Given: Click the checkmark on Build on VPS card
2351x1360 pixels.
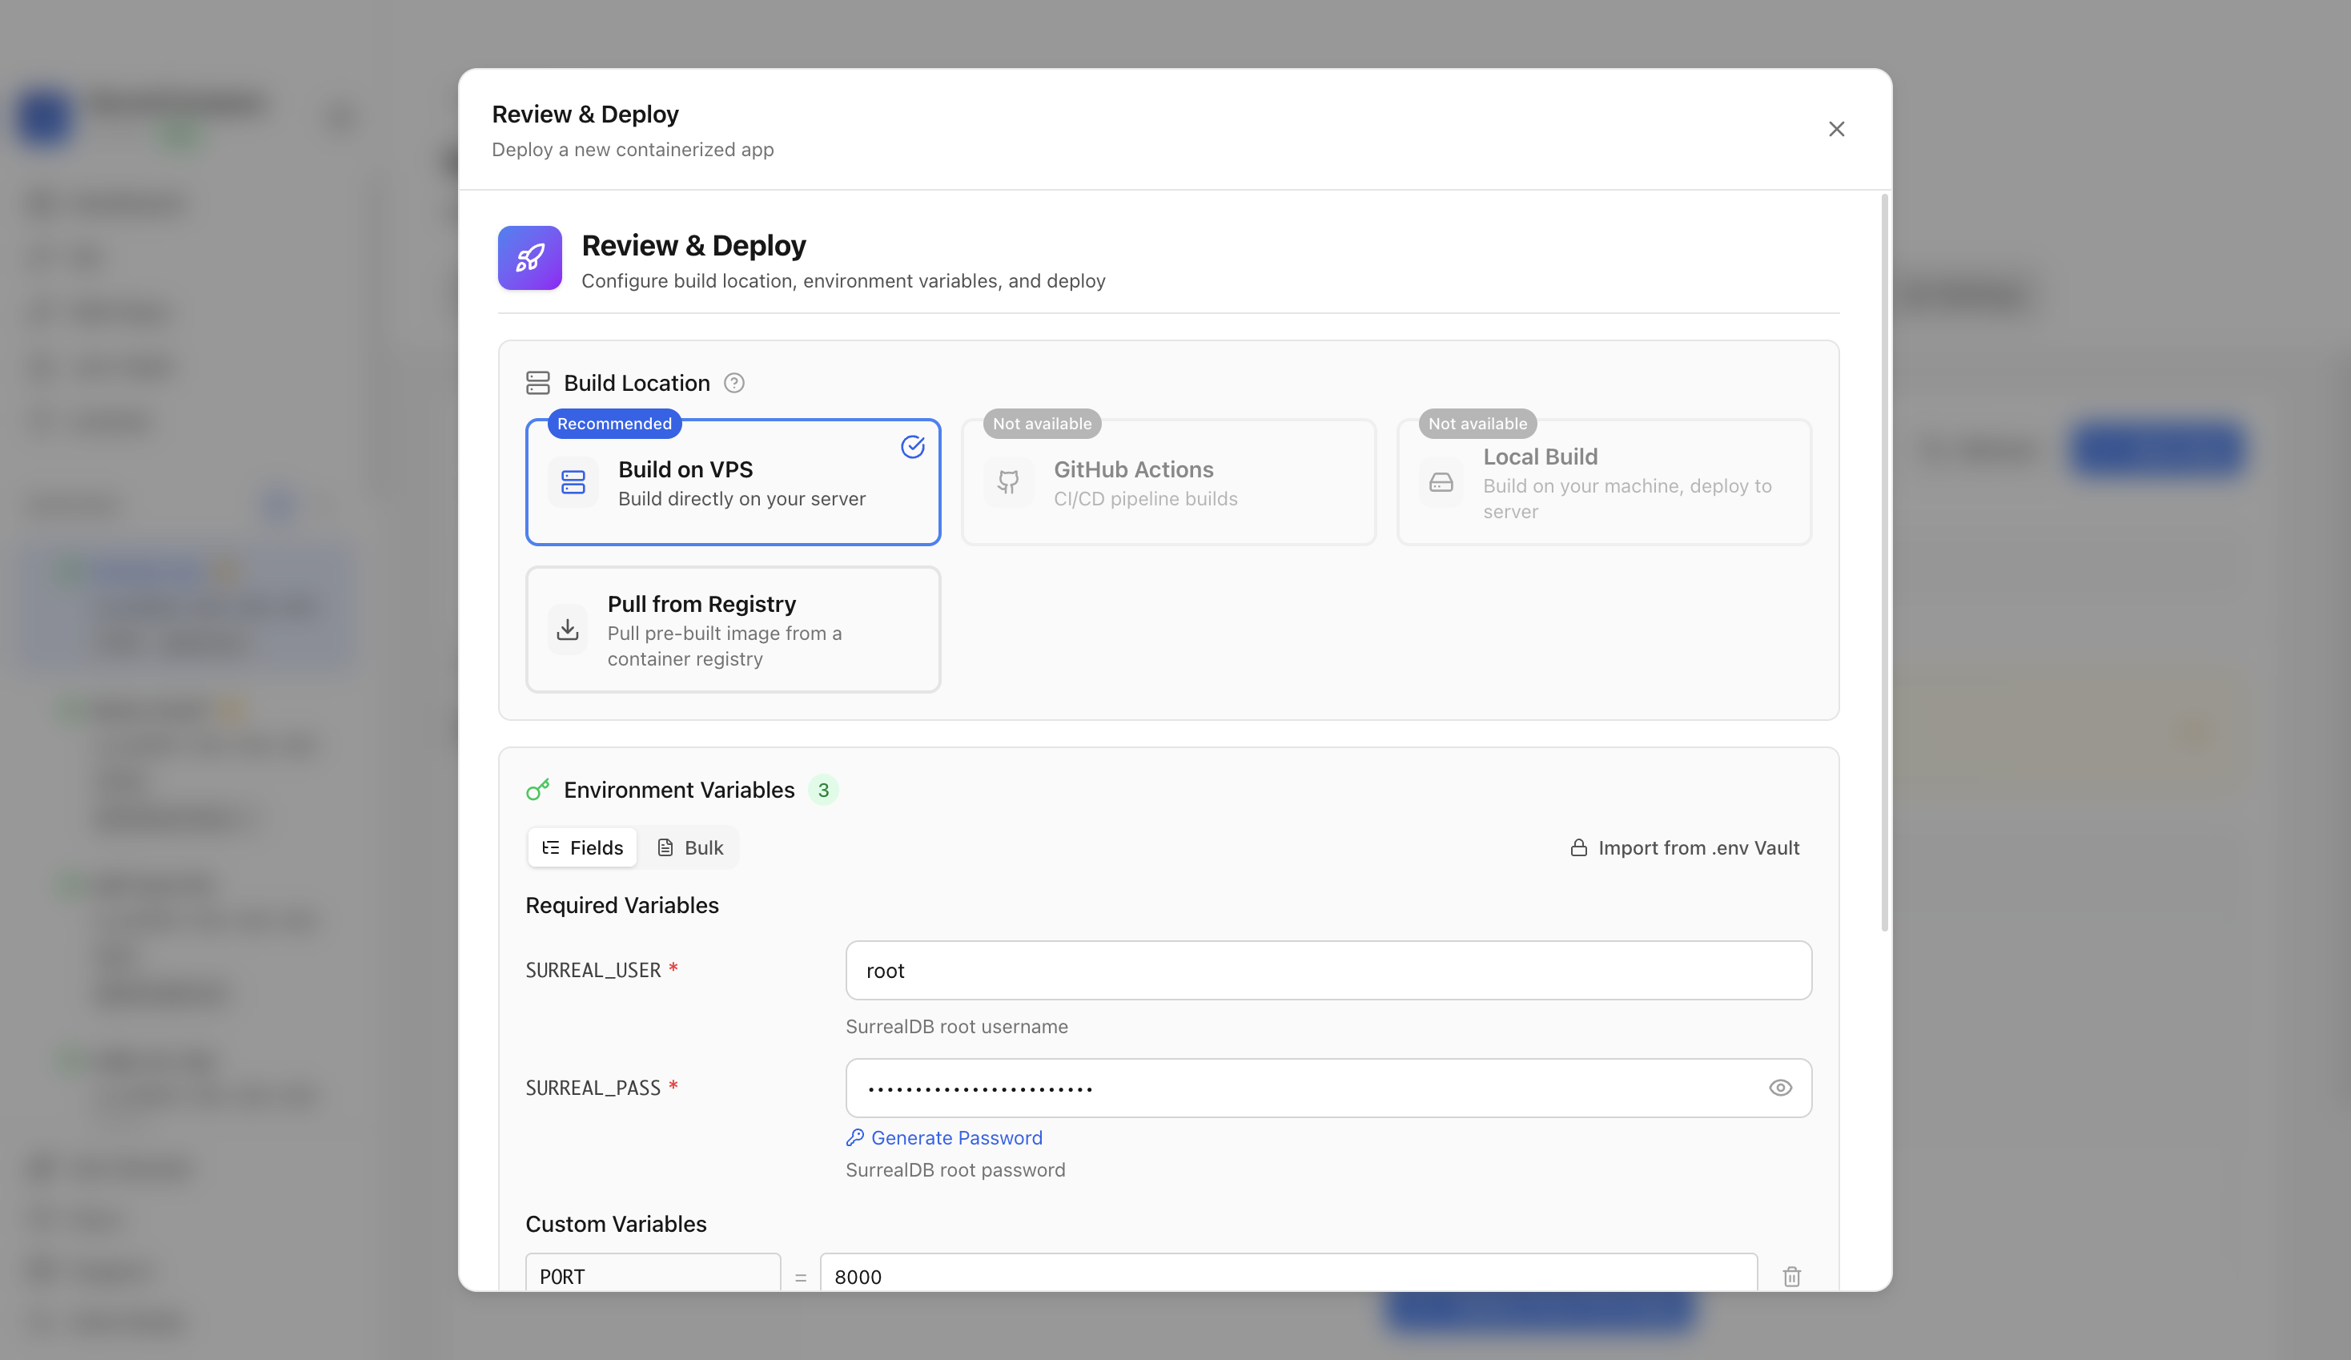Looking at the screenshot, I should click(x=912, y=447).
